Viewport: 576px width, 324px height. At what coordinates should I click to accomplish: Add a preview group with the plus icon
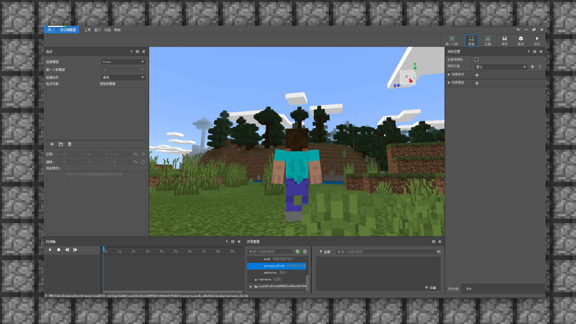coord(532,67)
